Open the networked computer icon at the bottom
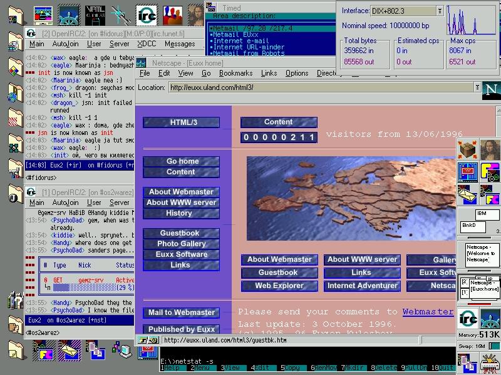Viewport: 501px width, 375px height. click(x=122, y=350)
